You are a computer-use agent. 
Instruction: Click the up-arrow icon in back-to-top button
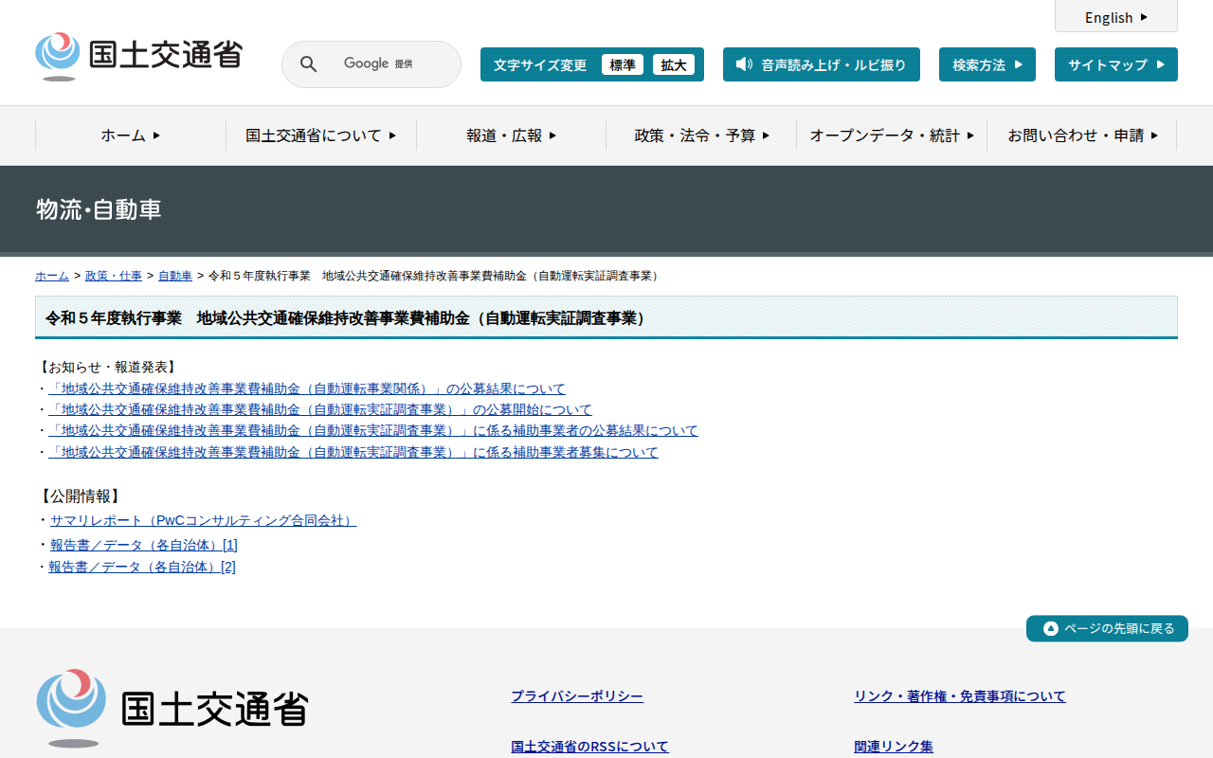1050,628
